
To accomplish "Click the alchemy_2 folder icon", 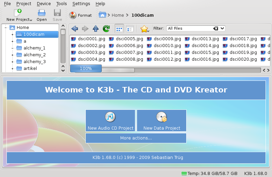I will (19, 55).
